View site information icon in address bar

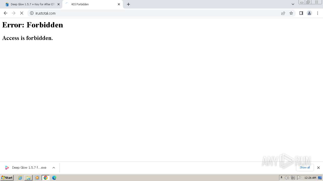[x=32, y=13]
